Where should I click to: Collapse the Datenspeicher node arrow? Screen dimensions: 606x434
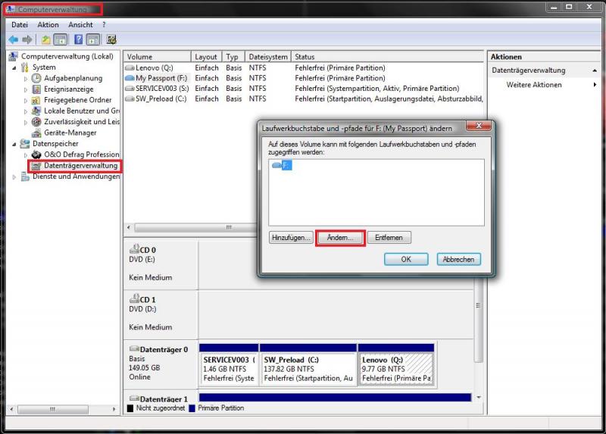[14, 144]
